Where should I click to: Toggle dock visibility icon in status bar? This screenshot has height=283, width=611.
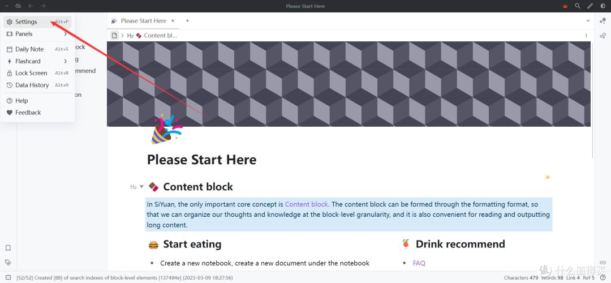[x=8, y=277]
